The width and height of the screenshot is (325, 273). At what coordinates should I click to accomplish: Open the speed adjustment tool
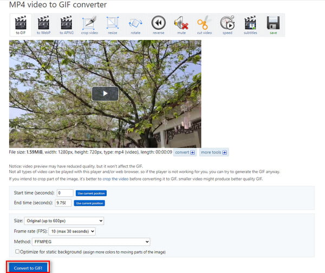click(227, 25)
